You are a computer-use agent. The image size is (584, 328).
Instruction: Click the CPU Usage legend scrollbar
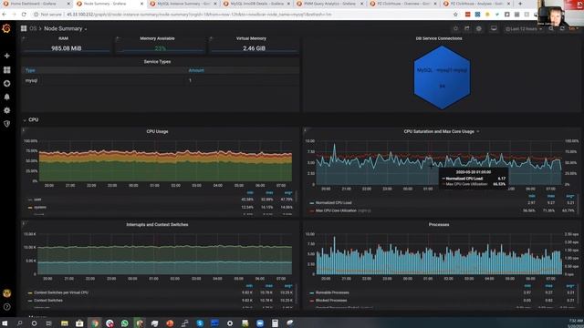297,197
